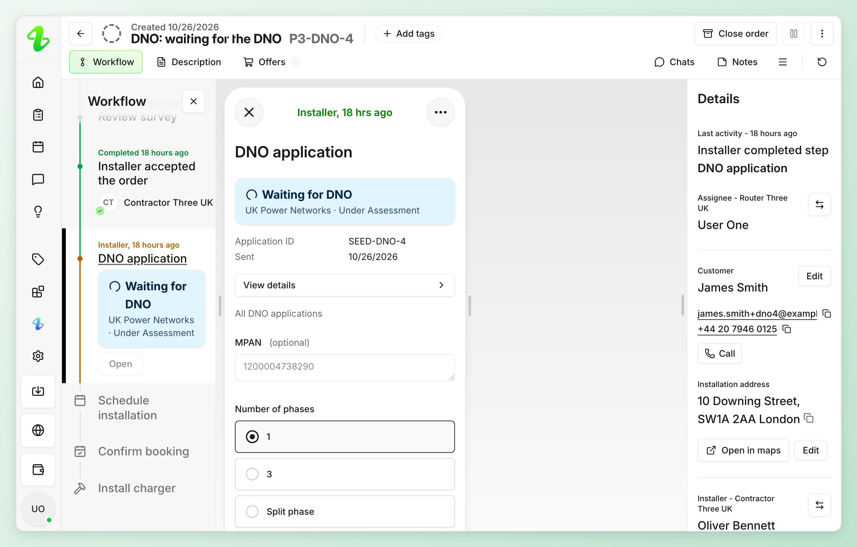Open the Chats tab
This screenshot has width=857, height=547.
(x=674, y=62)
